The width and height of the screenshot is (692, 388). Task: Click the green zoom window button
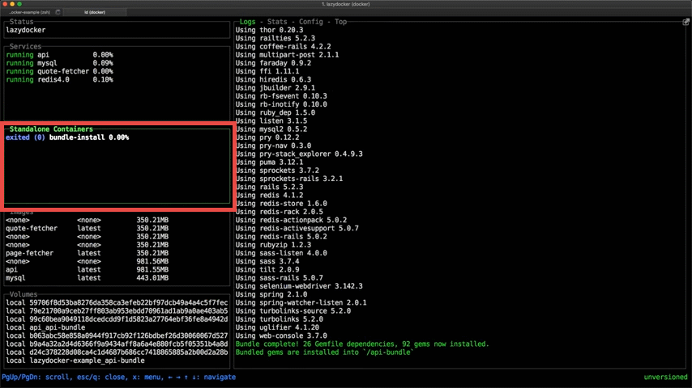19,4
